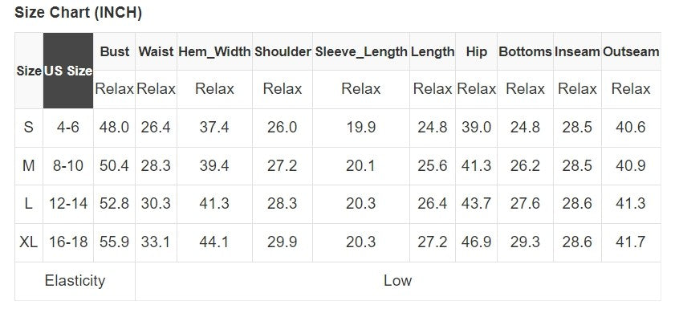Click the Inseam column header
This screenshot has height=313, width=675.
point(577,51)
